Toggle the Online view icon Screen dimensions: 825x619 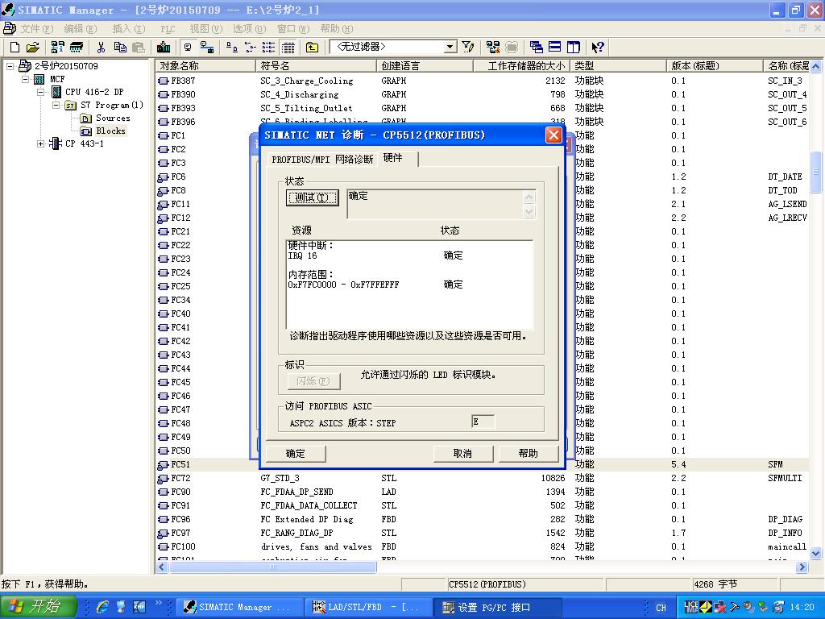click(207, 48)
